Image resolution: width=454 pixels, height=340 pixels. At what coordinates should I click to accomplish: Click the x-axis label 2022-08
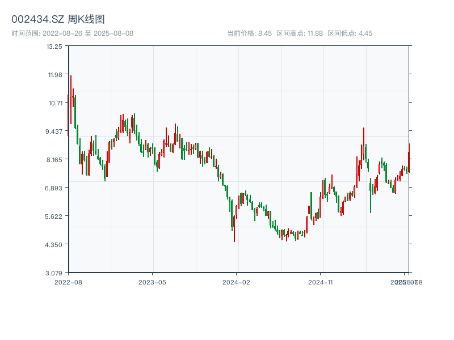(x=68, y=282)
